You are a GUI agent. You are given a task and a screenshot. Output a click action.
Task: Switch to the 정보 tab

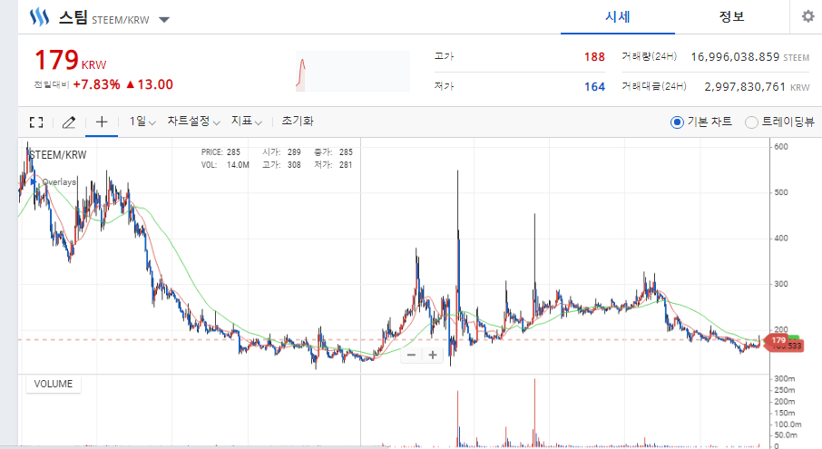731,16
